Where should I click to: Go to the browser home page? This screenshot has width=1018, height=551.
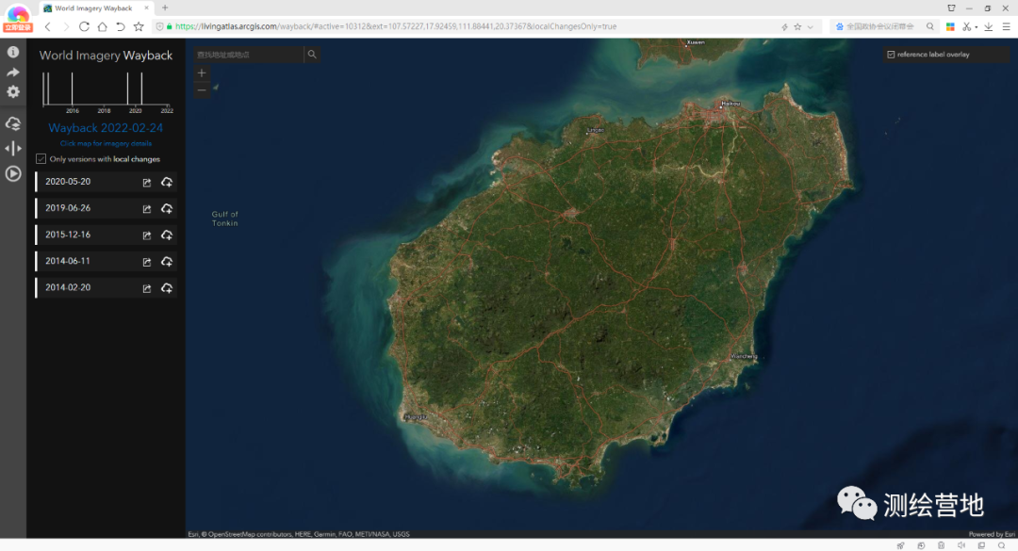click(x=102, y=26)
